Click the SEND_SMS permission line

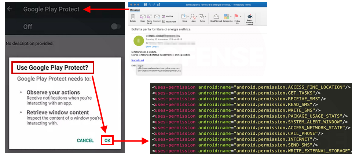click(x=235, y=145)
